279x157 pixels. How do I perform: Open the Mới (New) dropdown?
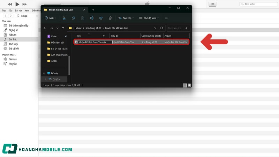(x=50, y=18)
